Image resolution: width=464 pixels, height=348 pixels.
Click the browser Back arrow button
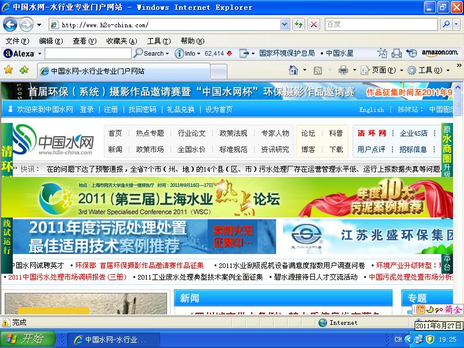click(x=10, y=24)
